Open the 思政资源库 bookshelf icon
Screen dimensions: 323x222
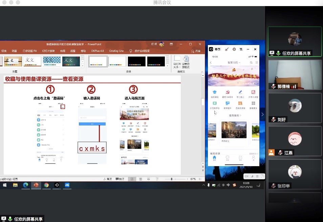(x=240, y=104)
